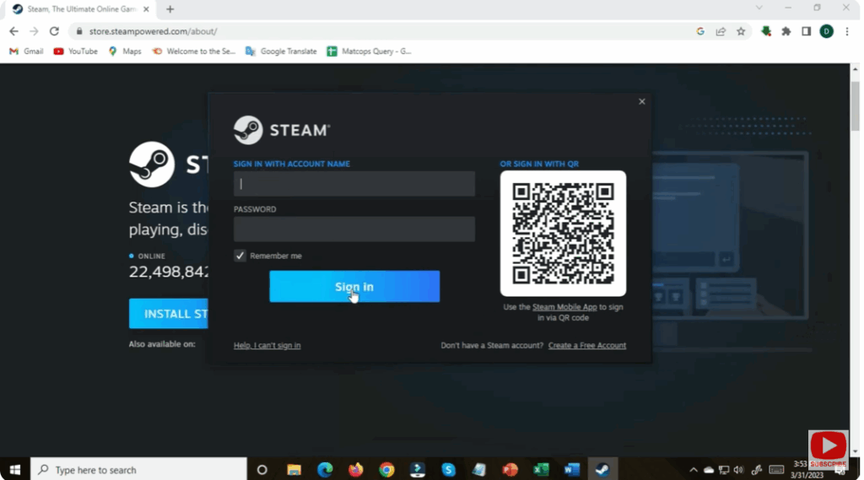The image size is (864, 480).
Task: Open the Extensions puzzle icon
Action: pos(786,31)
